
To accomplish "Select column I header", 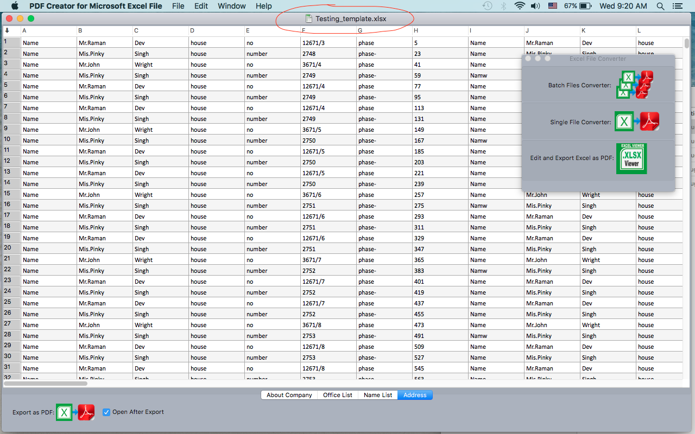I will pyautogui.click(x=496, y=31).
